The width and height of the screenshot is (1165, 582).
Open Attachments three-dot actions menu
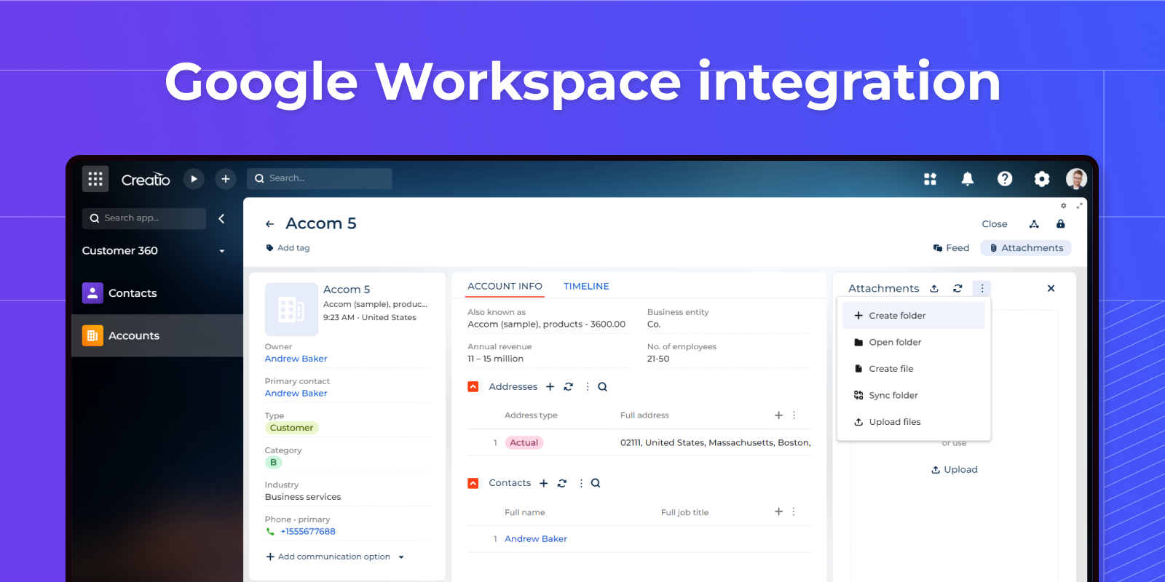(x=982, y=289)
